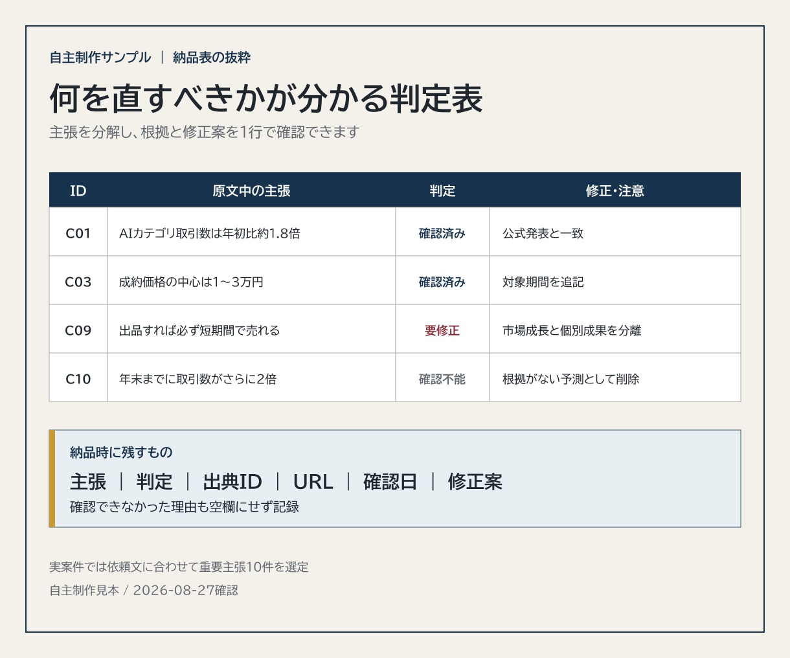Click the callout title 納品時に残すもの
Image resolution: width=790 pixels, height=658 pixels.
pyautogui.click(x=121, y=452)
